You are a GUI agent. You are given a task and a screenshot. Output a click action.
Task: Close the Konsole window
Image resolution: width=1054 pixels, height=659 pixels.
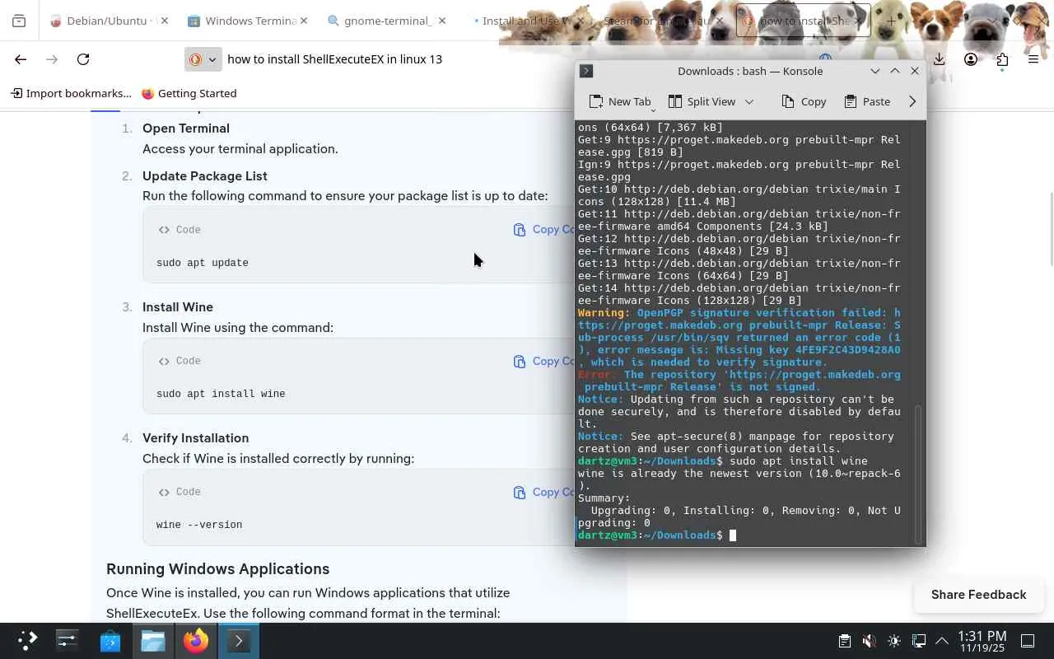(915, 71)
